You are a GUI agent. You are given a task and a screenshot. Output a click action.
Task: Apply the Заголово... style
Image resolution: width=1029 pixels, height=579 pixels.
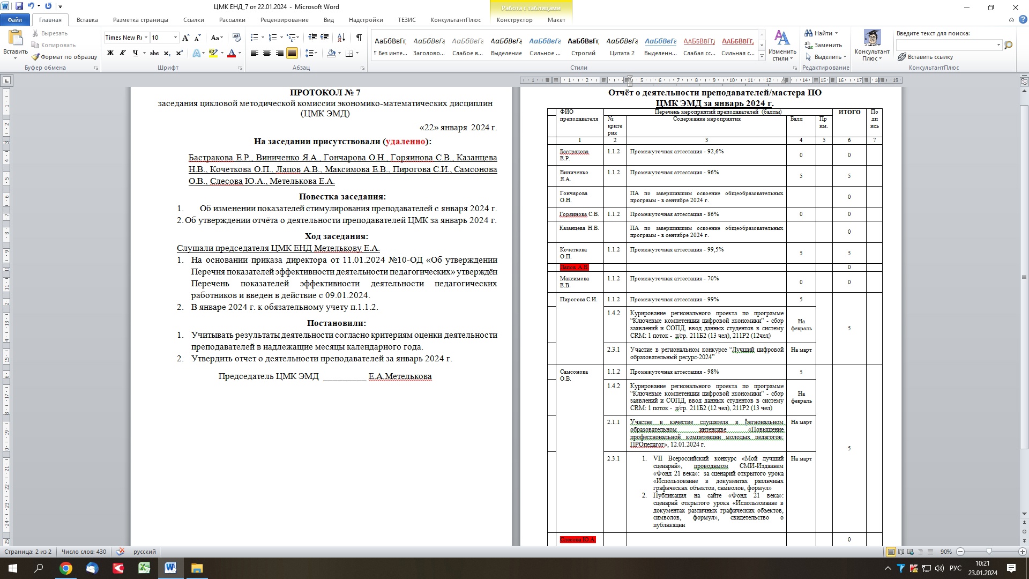(429, 46)
